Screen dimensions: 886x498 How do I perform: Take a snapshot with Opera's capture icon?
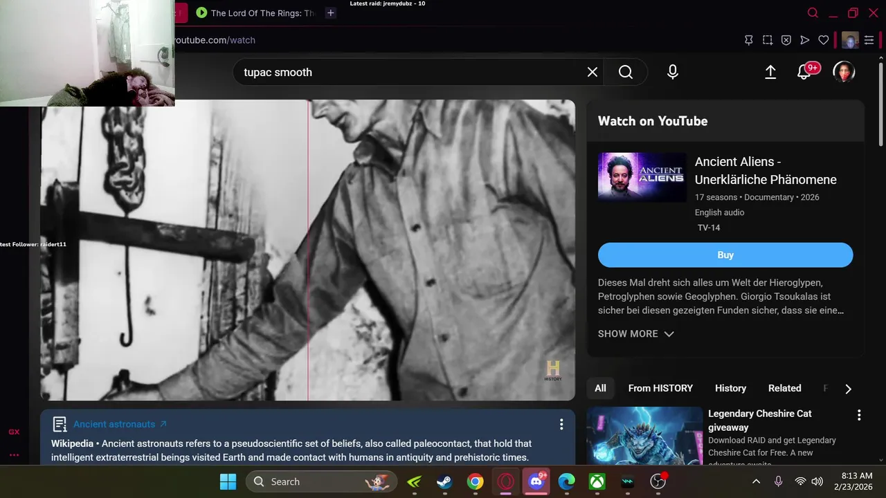(768, 40)
